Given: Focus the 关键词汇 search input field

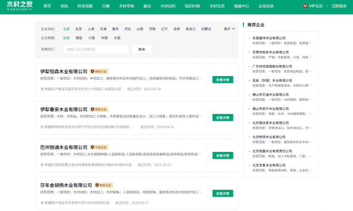Looking at the screenshot, I should coord(96,49).
